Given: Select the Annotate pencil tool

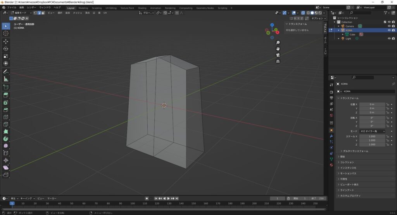Looking at the screenshot, I should point(6,72).
